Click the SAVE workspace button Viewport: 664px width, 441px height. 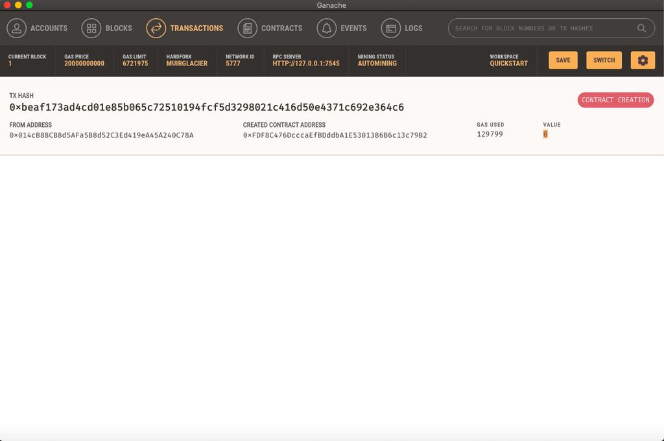click(x=563, y=60)
